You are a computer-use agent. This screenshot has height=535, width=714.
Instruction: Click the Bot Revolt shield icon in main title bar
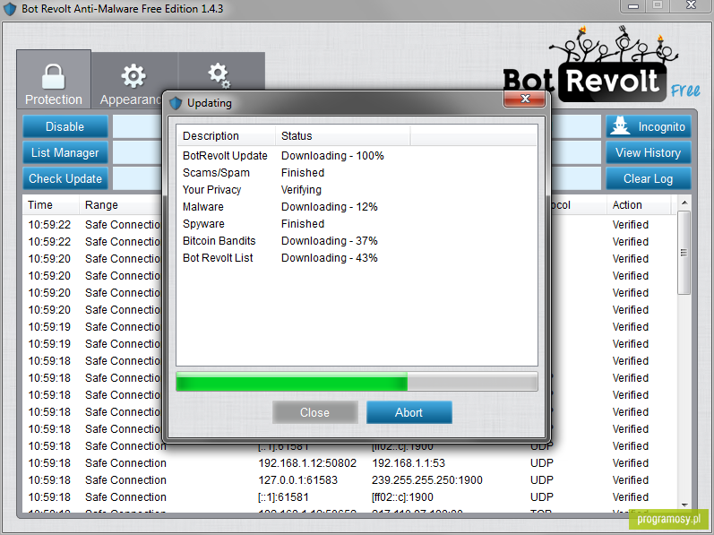[x=10, y=9]
